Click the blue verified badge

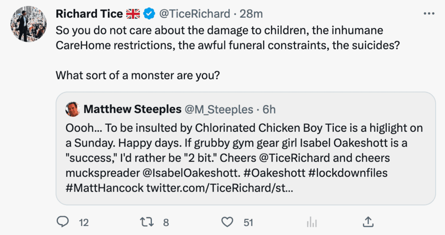(x=149, y=14)
